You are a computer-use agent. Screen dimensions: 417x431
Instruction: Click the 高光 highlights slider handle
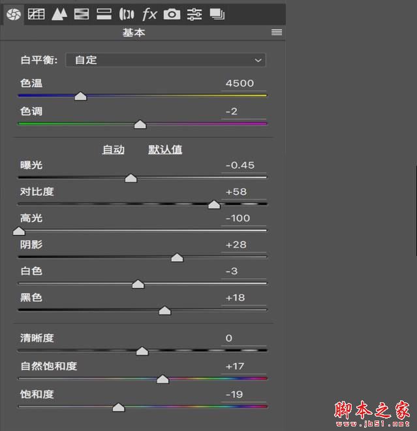point(19,231)
